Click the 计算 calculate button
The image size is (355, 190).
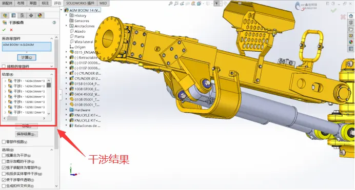pos(27,57)
